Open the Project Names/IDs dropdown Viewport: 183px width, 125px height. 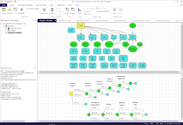click(103, 11)
